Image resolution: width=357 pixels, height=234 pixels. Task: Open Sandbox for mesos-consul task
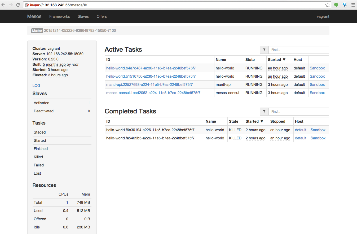point(317,93)
